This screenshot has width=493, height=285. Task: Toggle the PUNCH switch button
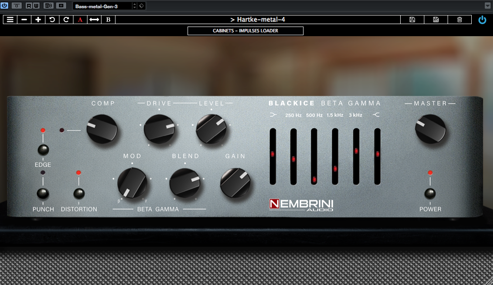point(43,193)
